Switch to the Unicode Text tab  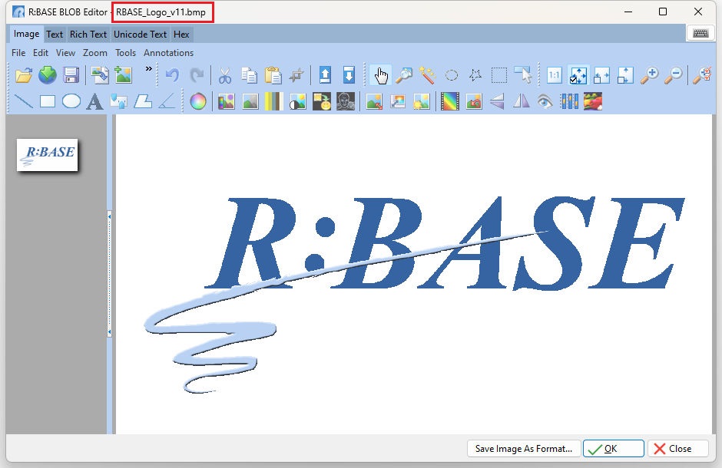coord(140,35)
